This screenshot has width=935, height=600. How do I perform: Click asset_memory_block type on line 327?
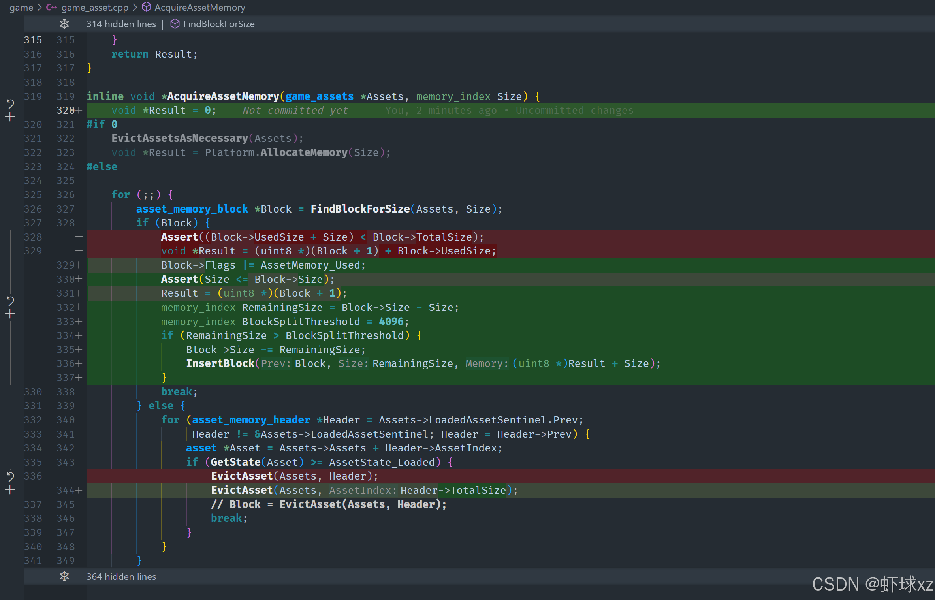click(x=192, y=209)
